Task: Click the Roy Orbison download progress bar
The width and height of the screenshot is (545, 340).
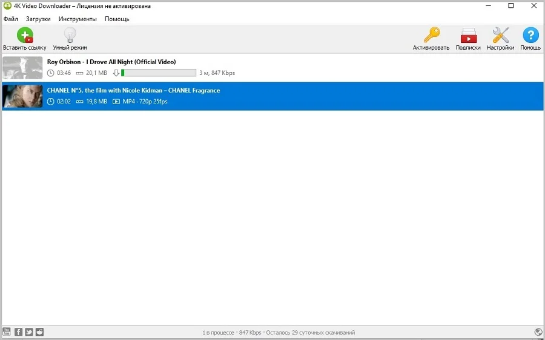Action: (159, 73)
